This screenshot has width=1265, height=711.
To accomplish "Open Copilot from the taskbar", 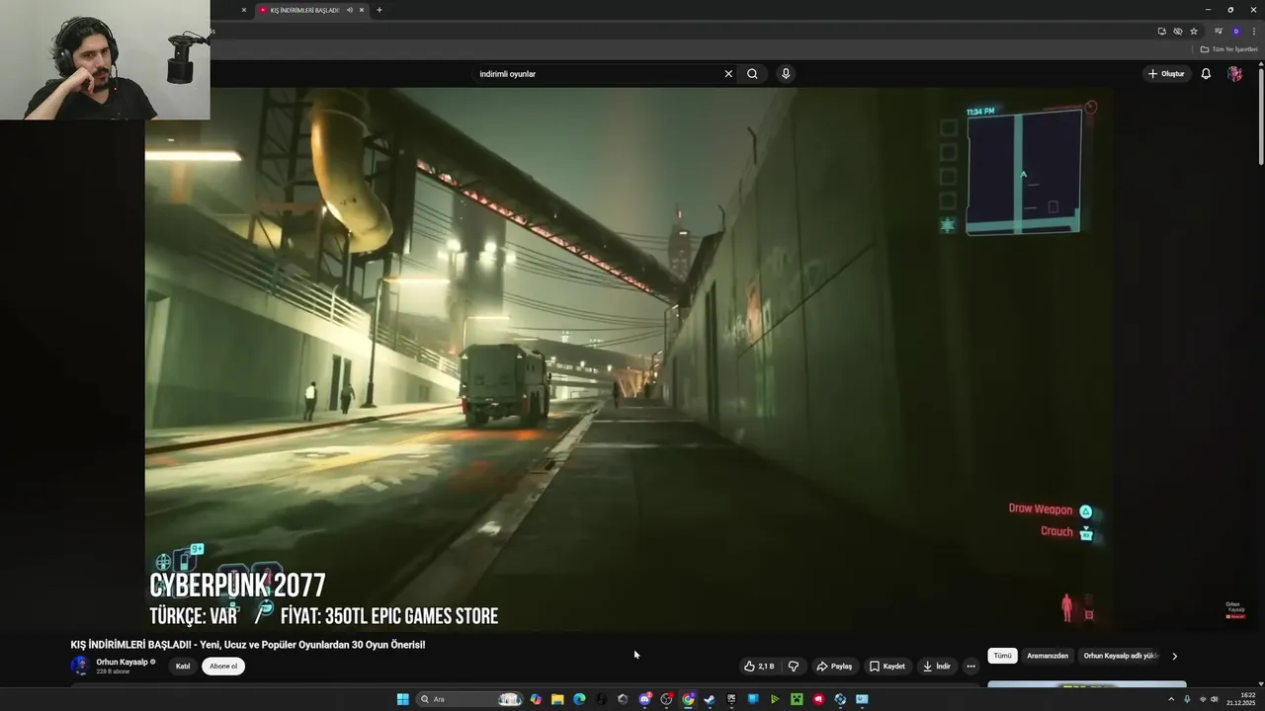I will point(536,699).
